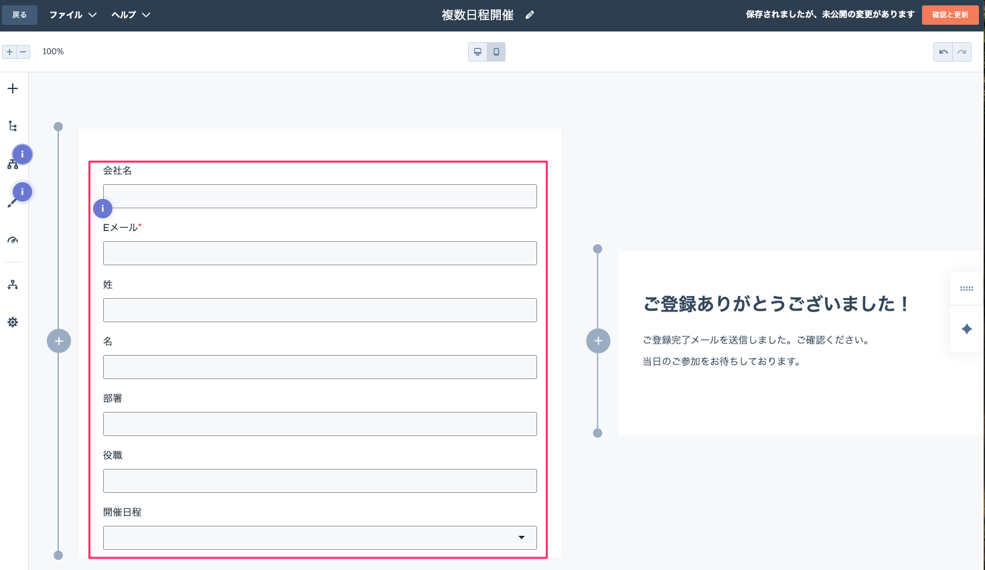Viewport: 985px width, 570px height.
Task: Open the contents tree icon in sidebar
Action: point(13,126)
